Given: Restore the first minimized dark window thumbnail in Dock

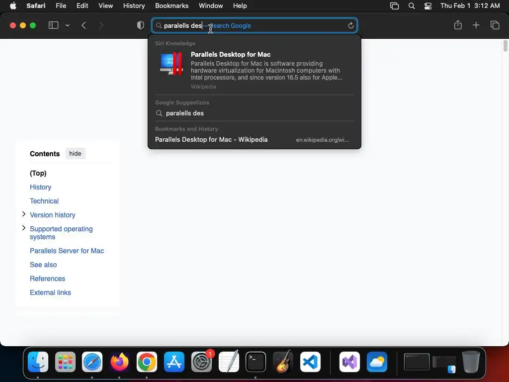Looking at the screenshot, I should (x=417, y=362).
